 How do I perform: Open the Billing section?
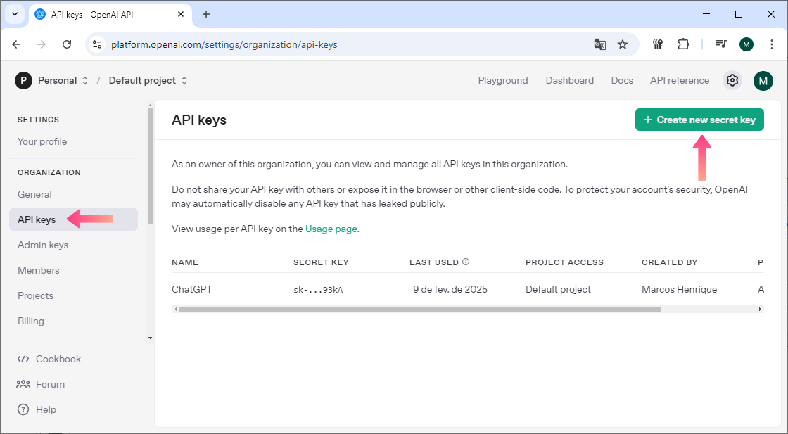tap(31, 321)
